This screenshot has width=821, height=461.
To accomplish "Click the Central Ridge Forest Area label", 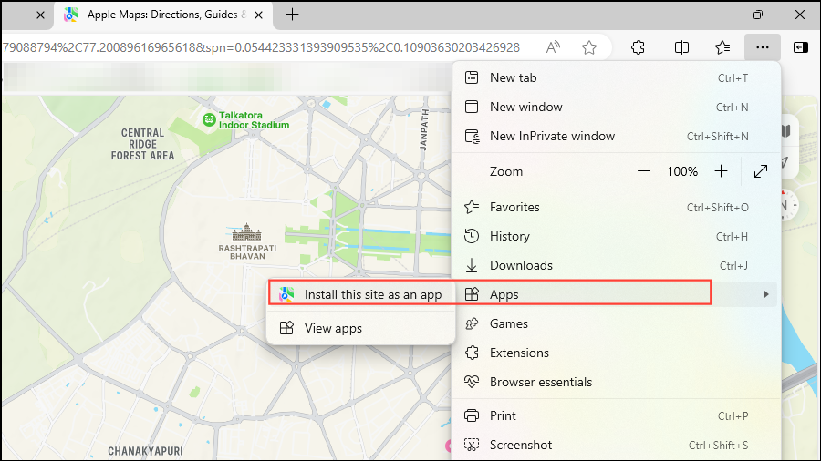I will (142, 144).
